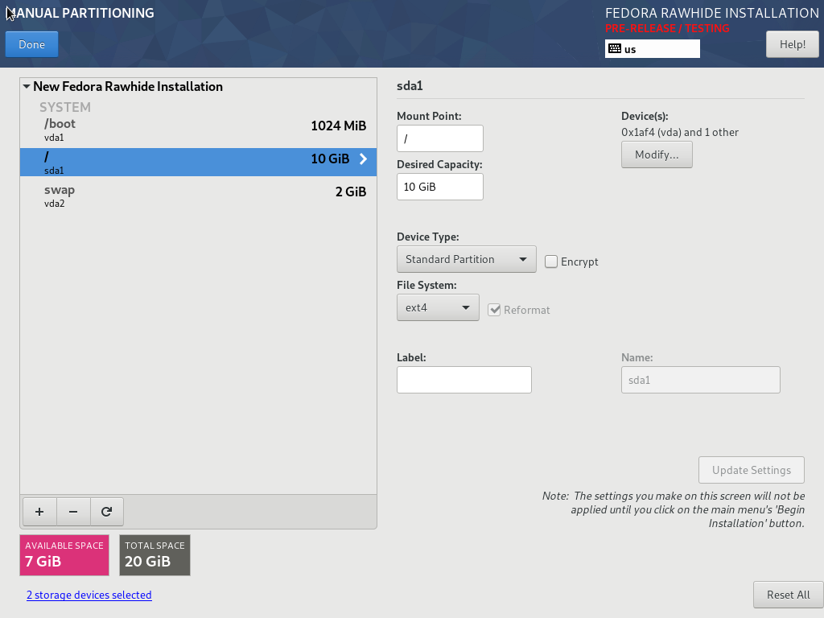
Task: Click the TOTAL SPACE 20 GiB box
Action: (154, 555)
